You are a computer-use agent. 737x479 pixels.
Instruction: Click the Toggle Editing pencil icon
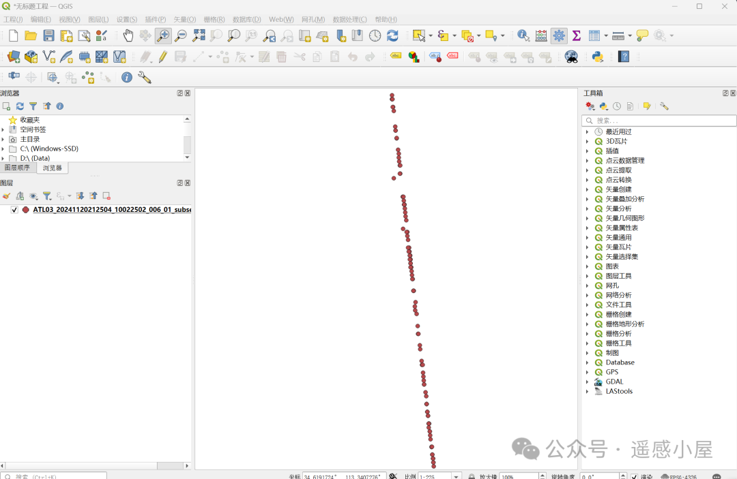[x=162, y=57]
